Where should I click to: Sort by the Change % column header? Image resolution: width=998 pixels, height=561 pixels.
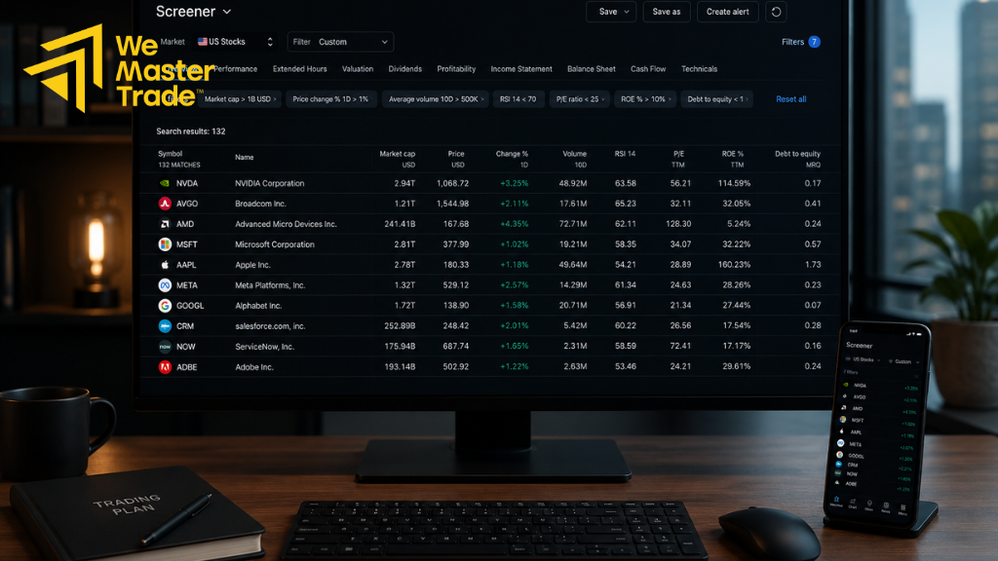click(x=512, y=154)
